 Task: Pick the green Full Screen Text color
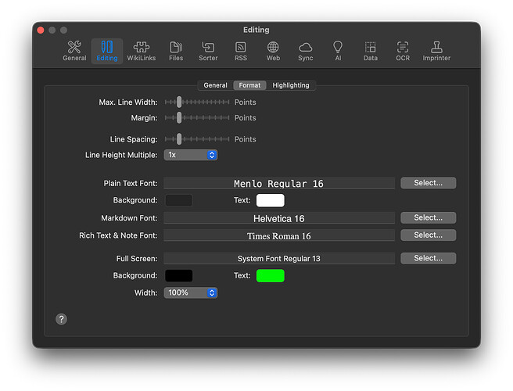[x=271, y=275]
